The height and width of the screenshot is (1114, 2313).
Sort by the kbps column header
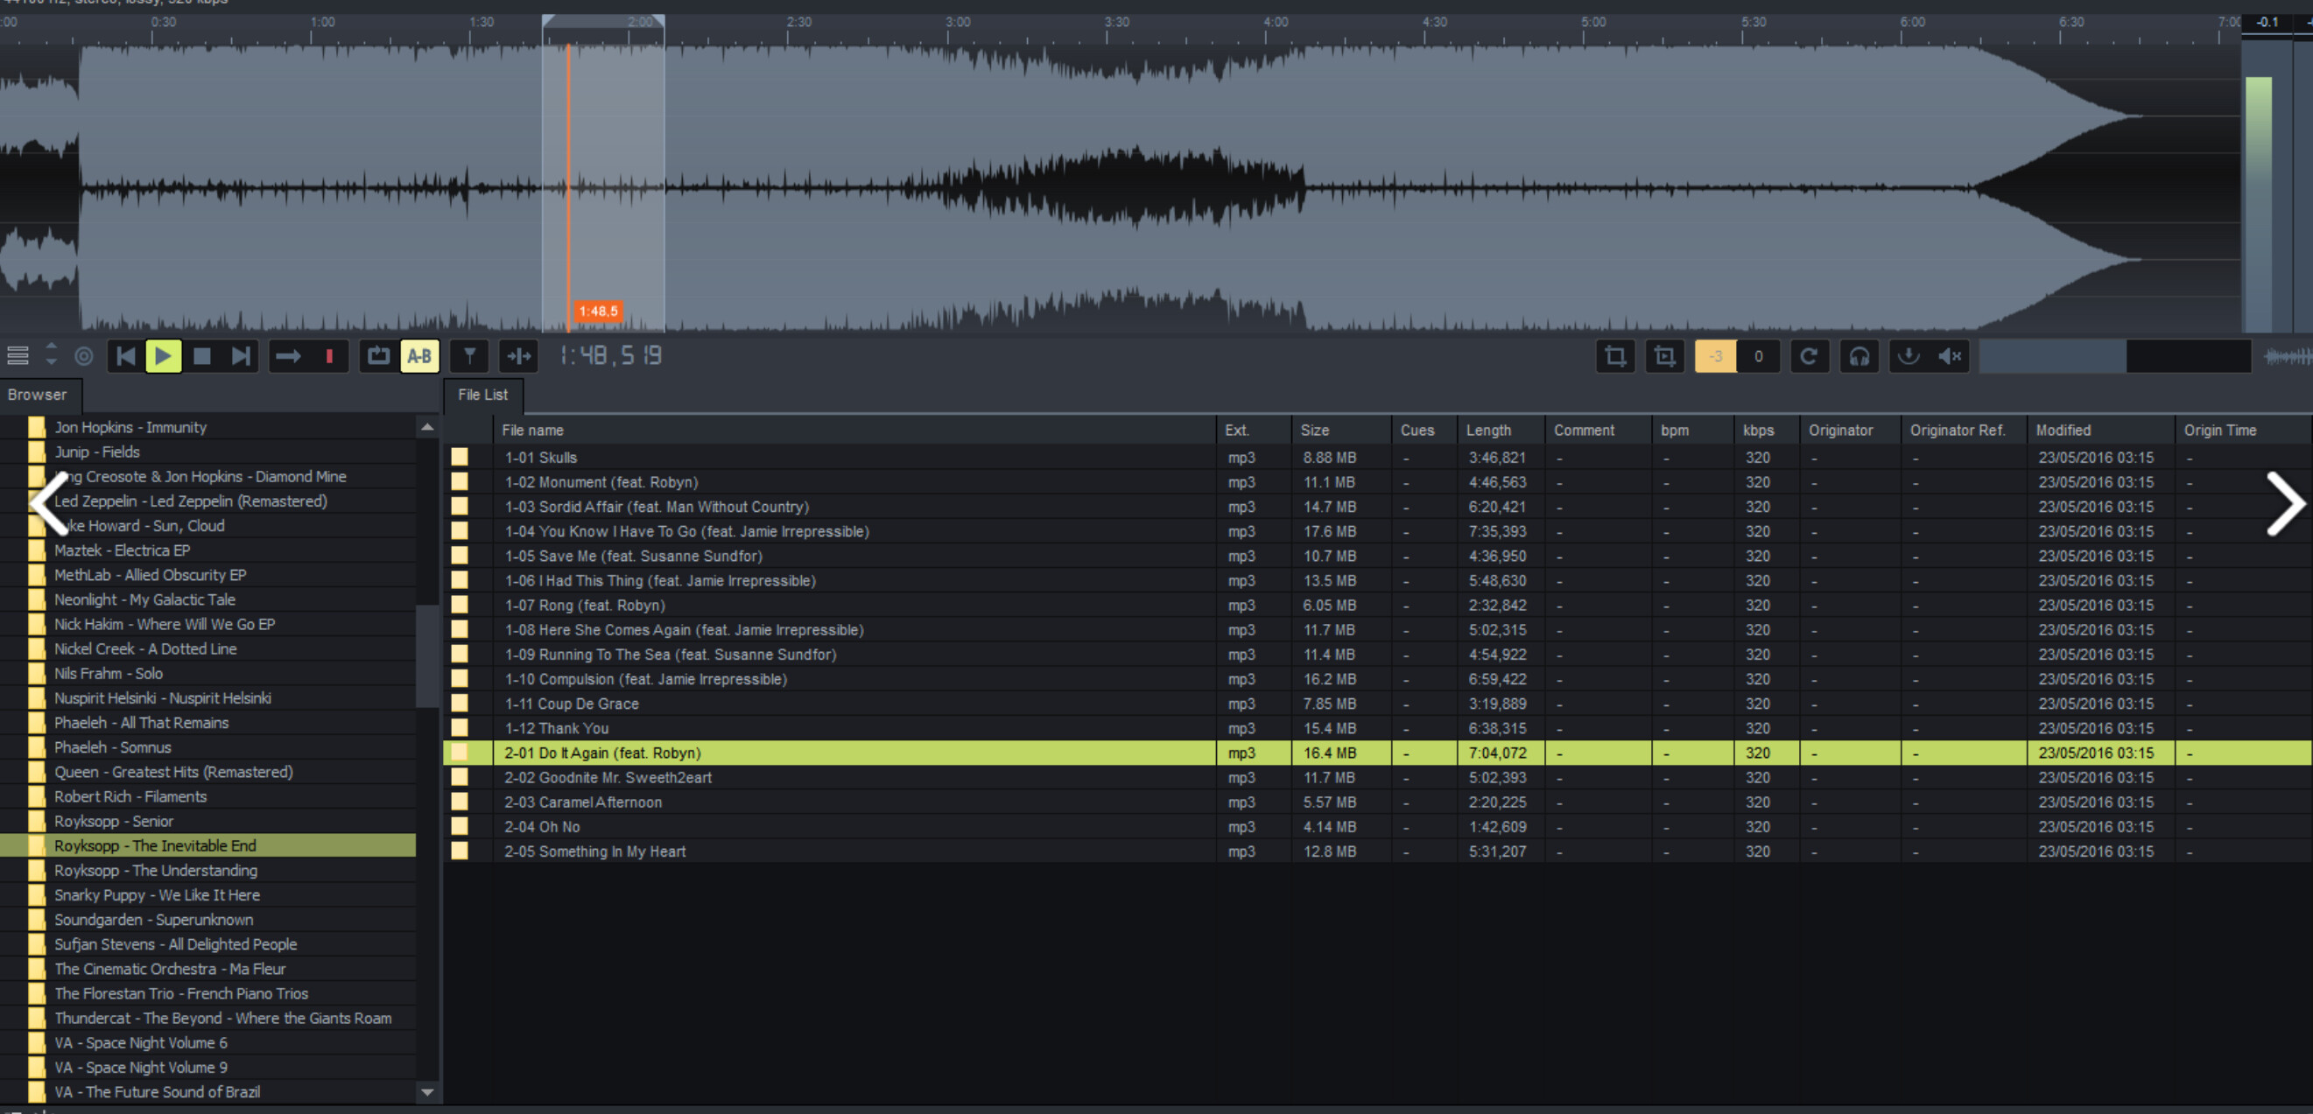(x=1765, y=430)
